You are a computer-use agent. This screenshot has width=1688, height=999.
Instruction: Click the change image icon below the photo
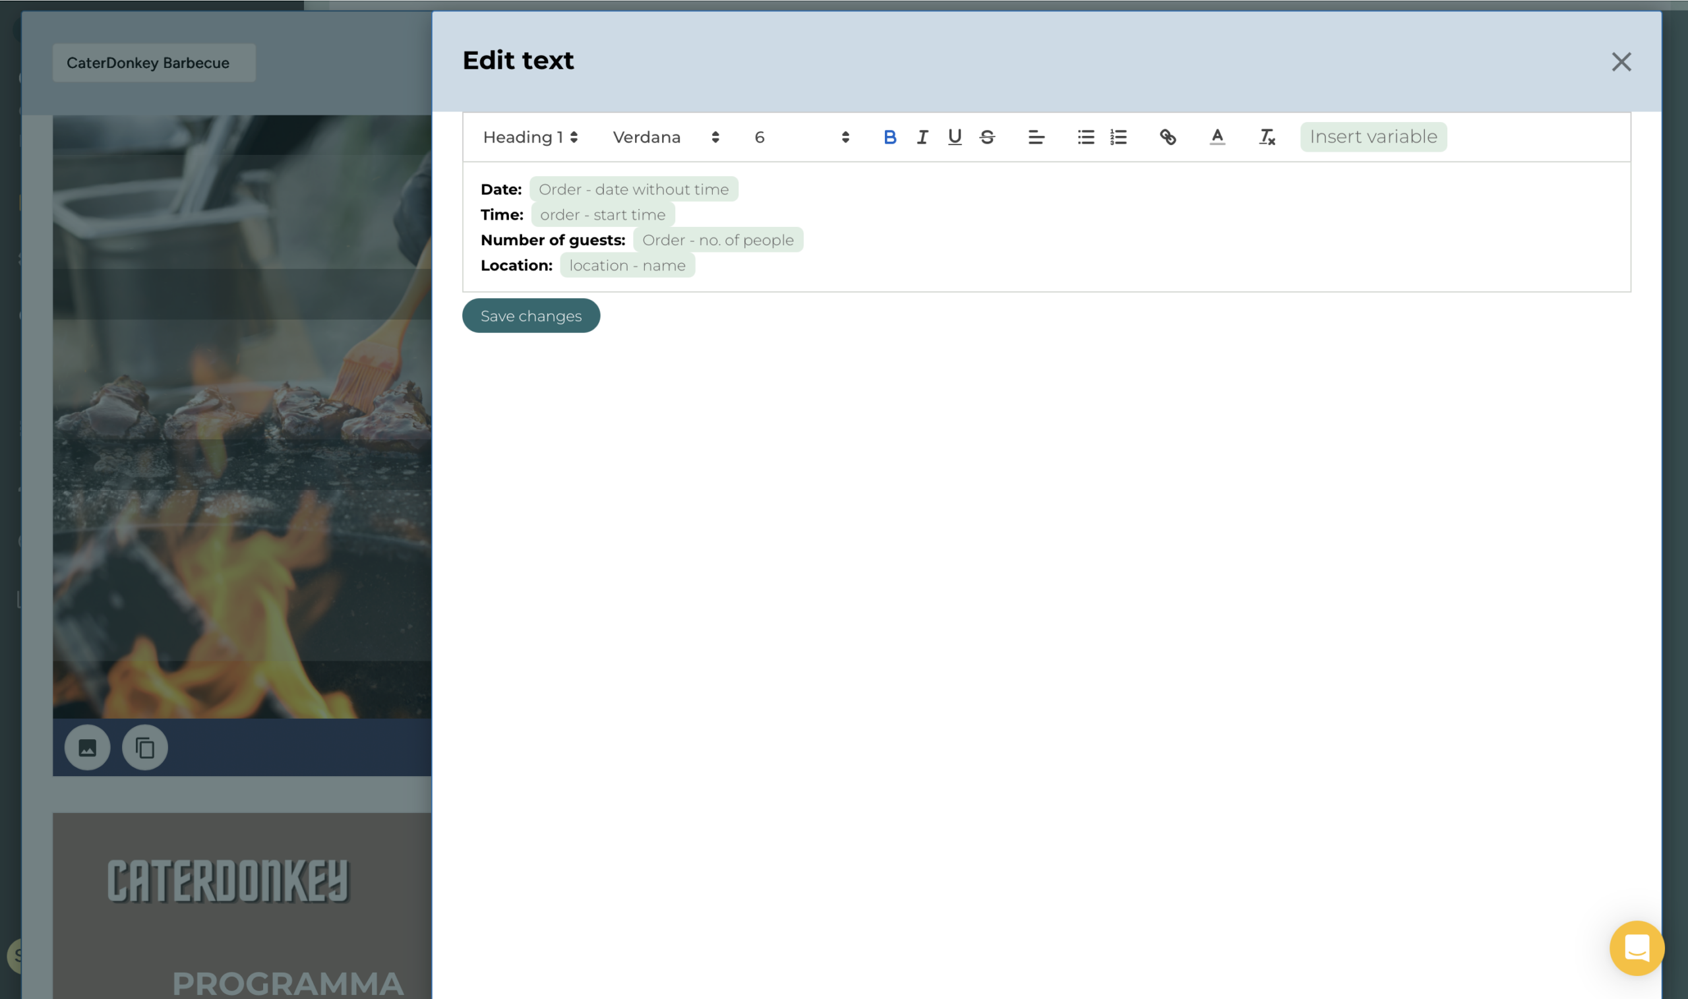pos(88,747)
